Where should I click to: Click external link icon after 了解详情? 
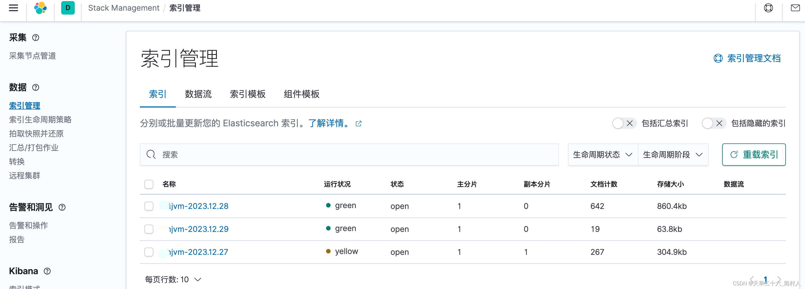click(x=358, y=123)
